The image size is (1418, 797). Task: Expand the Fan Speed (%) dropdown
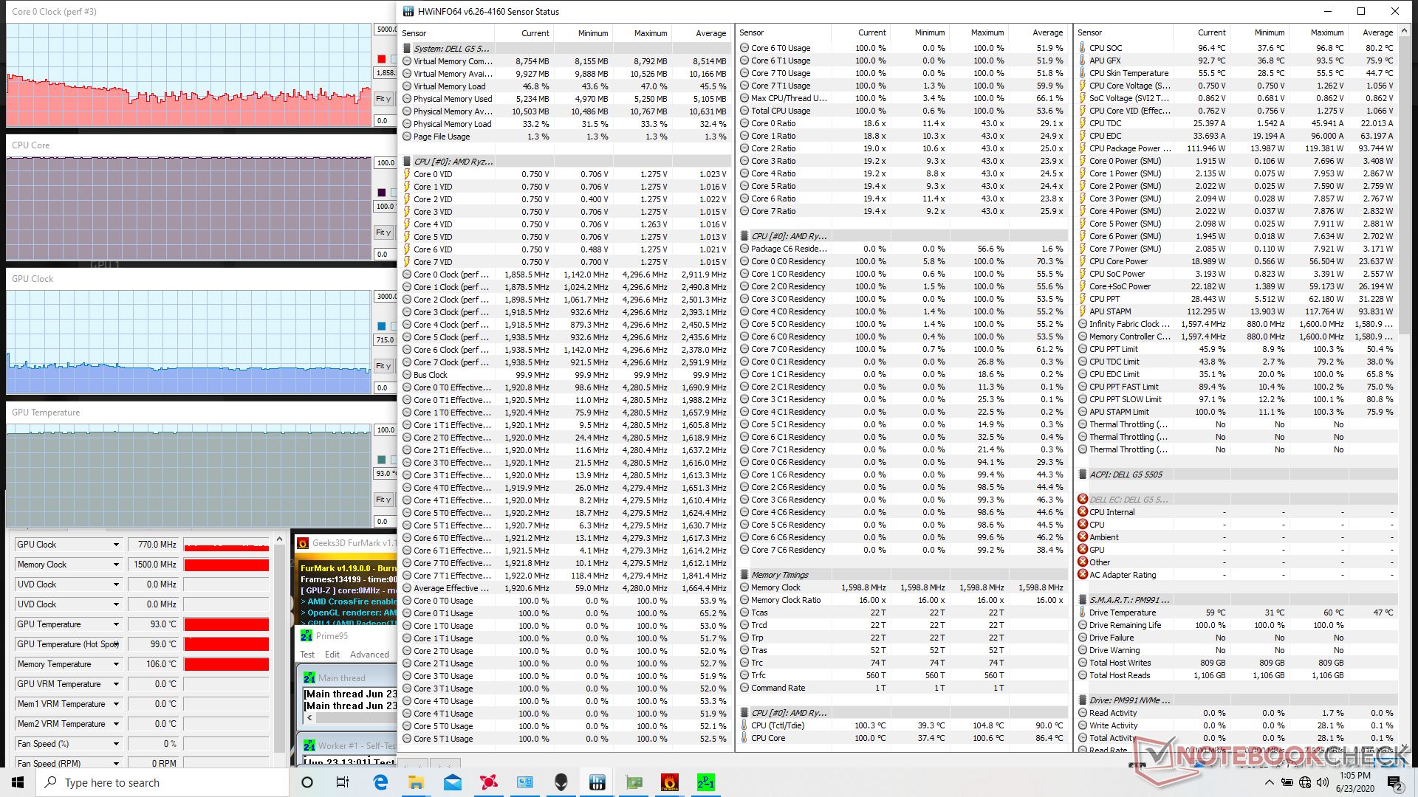[116, 744]
